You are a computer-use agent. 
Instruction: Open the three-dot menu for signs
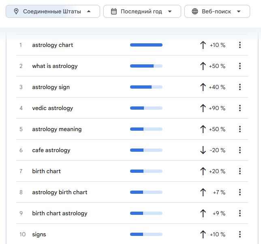[240, 234]
